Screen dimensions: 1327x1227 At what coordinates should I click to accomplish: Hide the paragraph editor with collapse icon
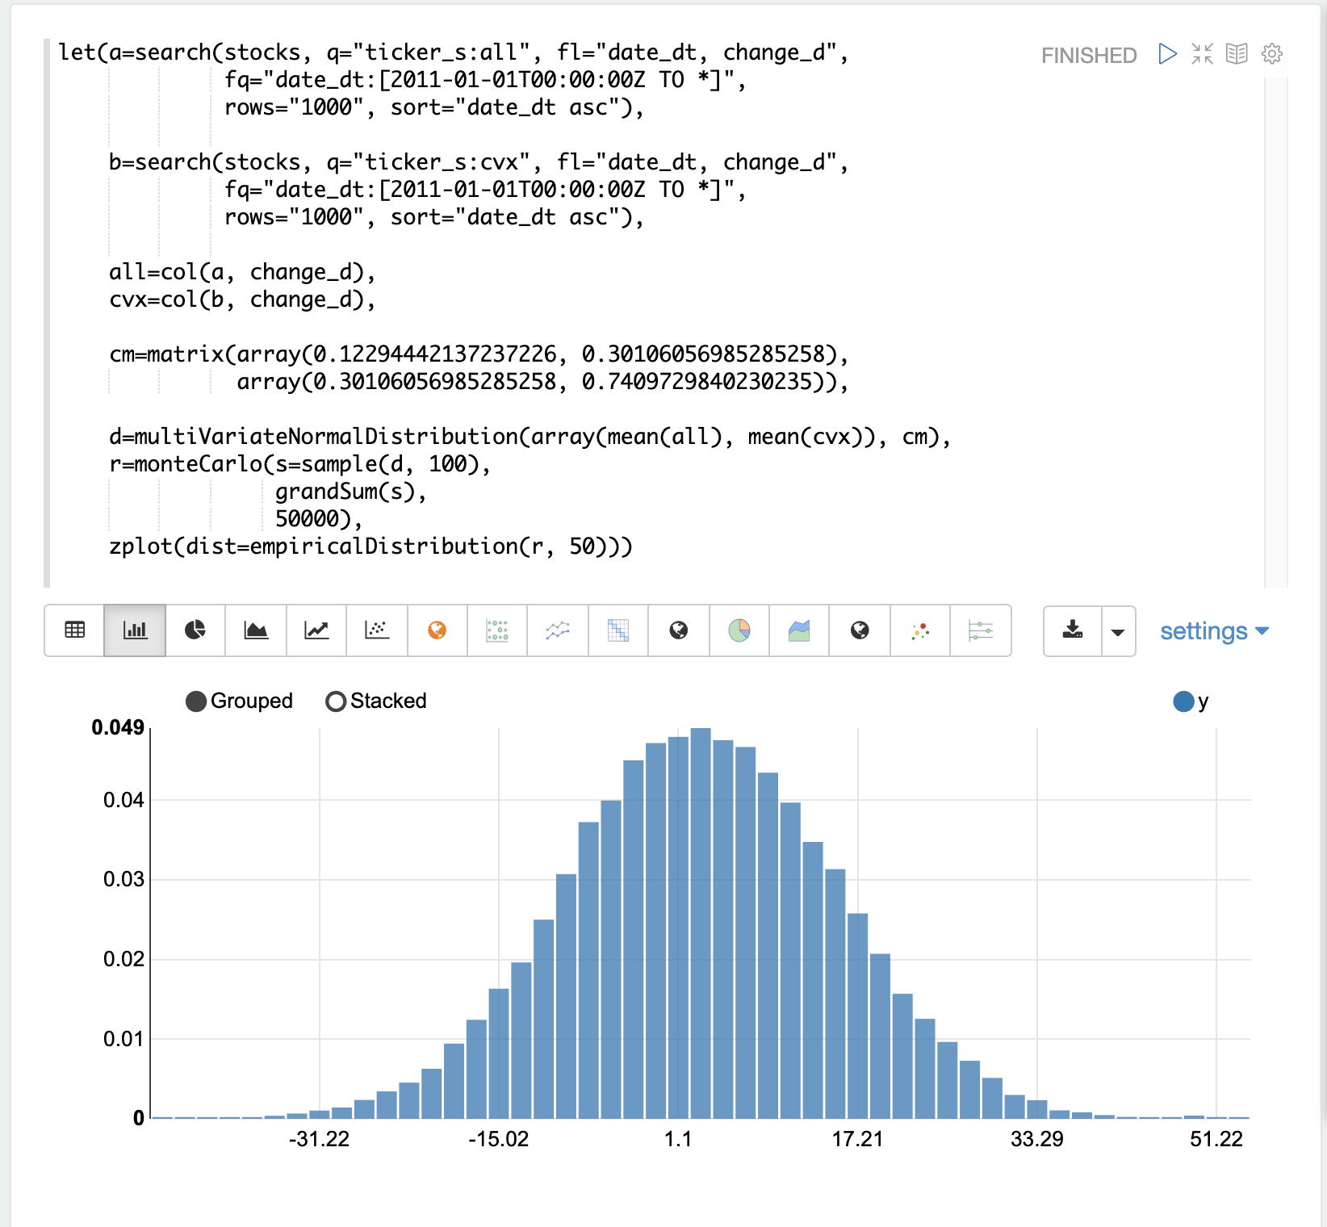point(1202,54)
